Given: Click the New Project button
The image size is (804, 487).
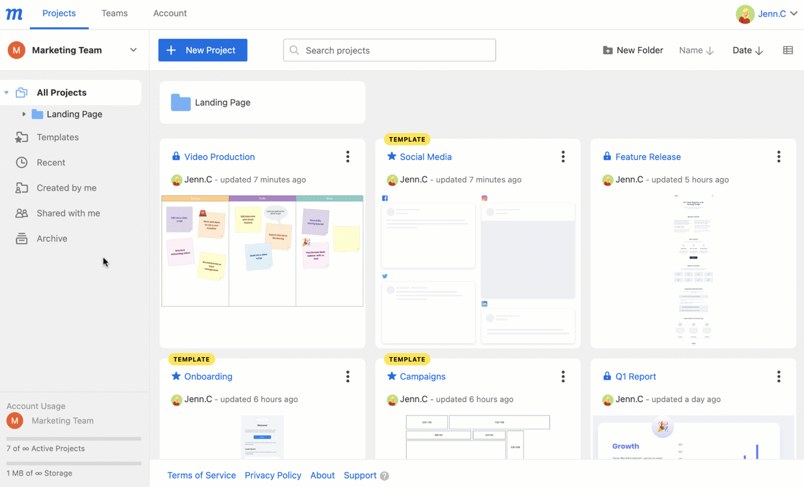Looking at the screenshot, I should (203, 51).
